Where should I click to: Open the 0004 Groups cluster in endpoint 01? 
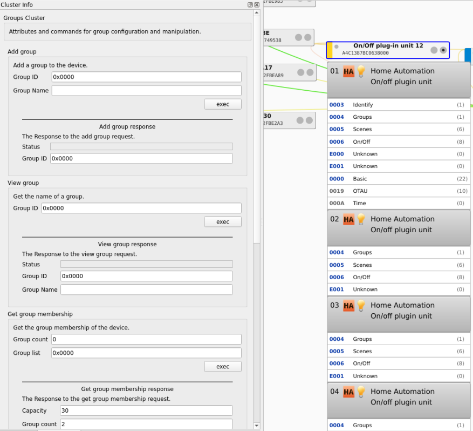(x=399, y=117)
